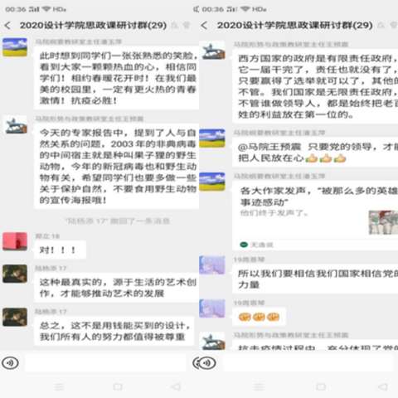Tap the three emoji sticker message in right chat
Screen dimensions: 398x398
259,317
